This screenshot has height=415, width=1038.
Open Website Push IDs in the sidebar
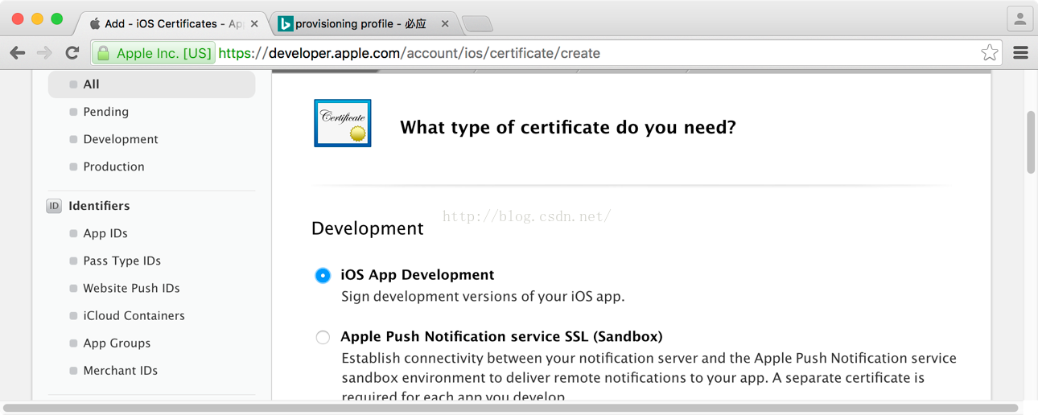132,288
